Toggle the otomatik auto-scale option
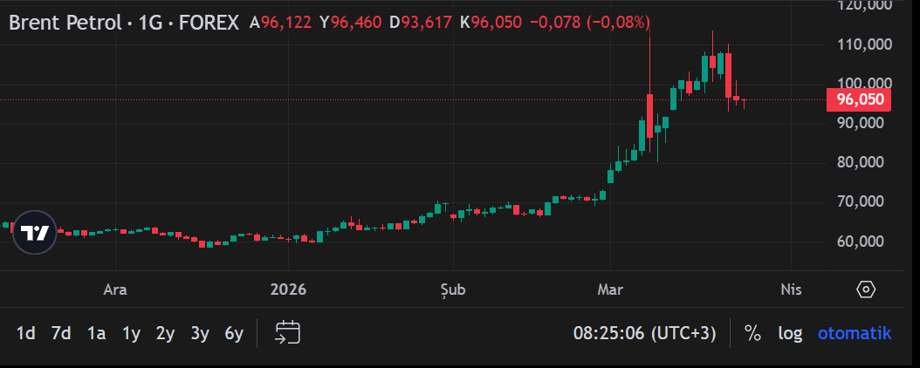This screenshot has height=368, width=920. (854, 333)
